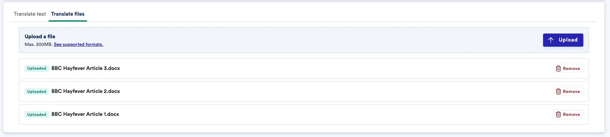Click the blue Upload button
610x137 pixels.
pyautogui.click(x=563, y=40)
